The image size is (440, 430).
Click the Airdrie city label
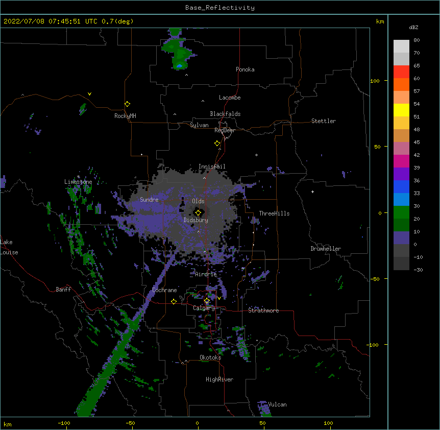click(x=206, y=274)
